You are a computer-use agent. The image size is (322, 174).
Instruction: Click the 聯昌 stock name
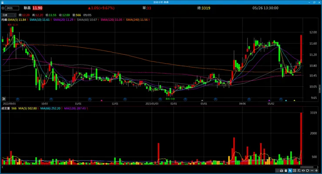27,8
